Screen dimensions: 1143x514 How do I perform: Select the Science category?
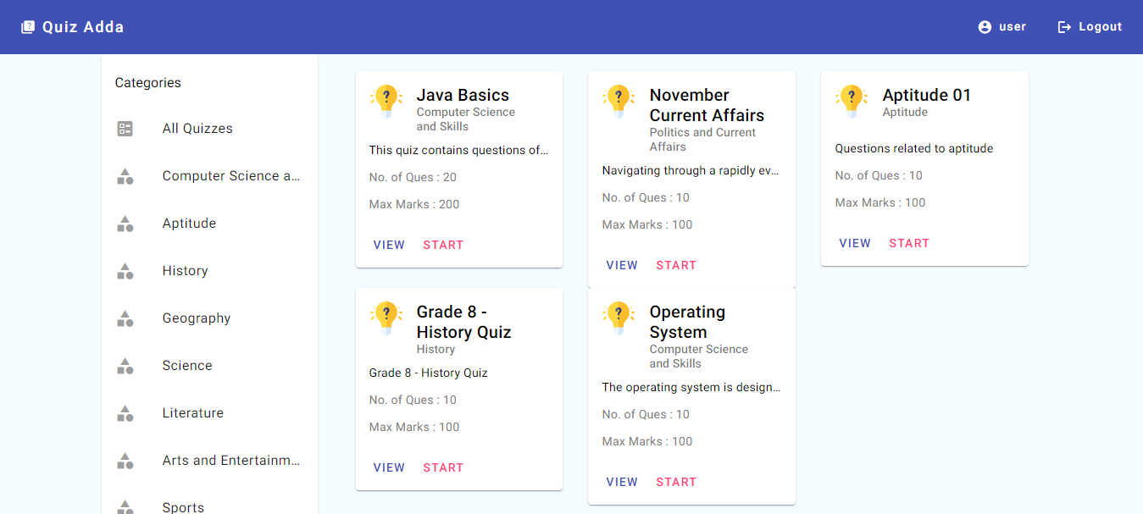[x=187, y=366]
